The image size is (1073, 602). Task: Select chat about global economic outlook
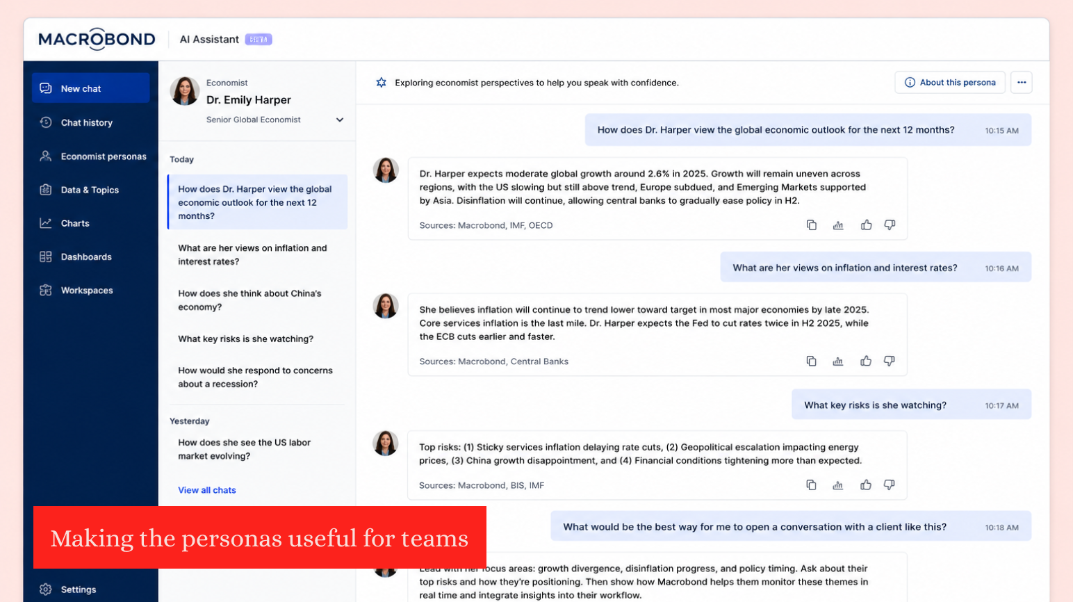[x=257, y=202]
